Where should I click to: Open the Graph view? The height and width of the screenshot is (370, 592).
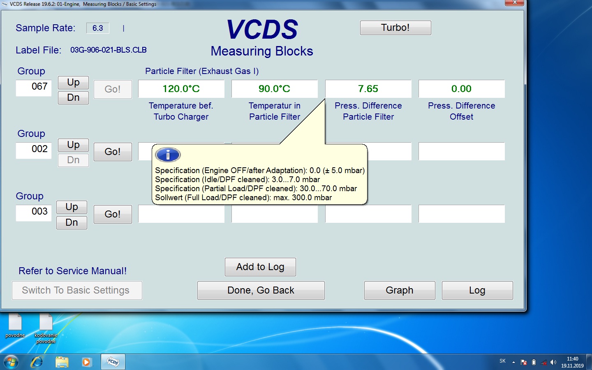pos(400,290)
